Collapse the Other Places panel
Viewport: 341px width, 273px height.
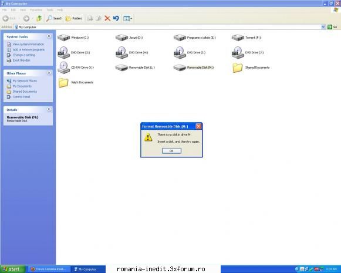49,73
